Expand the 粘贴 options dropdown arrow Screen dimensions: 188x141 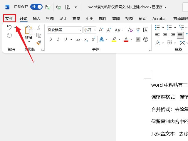(29, 42)
